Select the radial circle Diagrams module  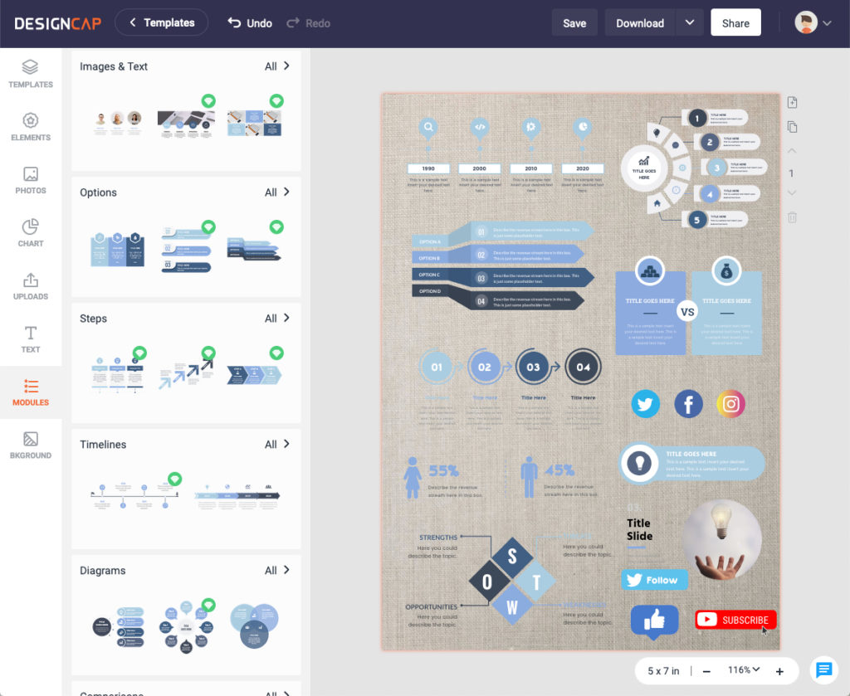pyautogui.click(x=186, y=627)
